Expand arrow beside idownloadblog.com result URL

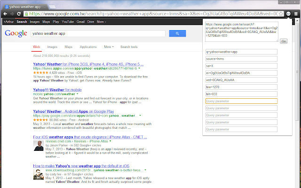tap(145, 170)
